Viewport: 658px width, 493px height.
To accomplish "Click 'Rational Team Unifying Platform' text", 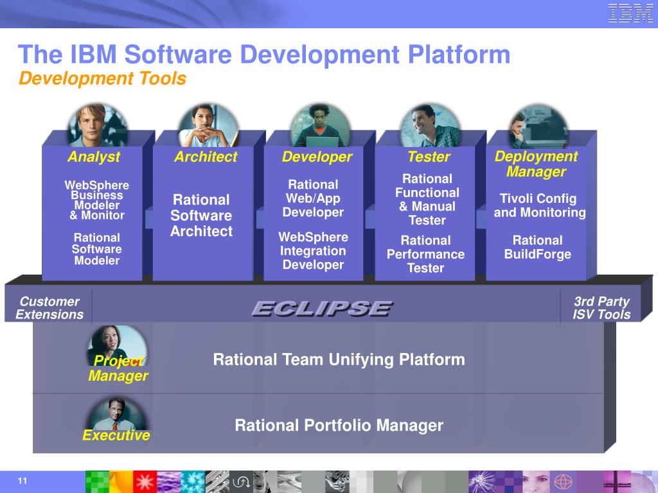I will pos(339,359).
